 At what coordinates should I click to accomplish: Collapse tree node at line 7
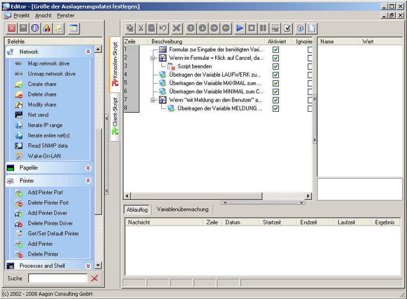coord(153,100)
